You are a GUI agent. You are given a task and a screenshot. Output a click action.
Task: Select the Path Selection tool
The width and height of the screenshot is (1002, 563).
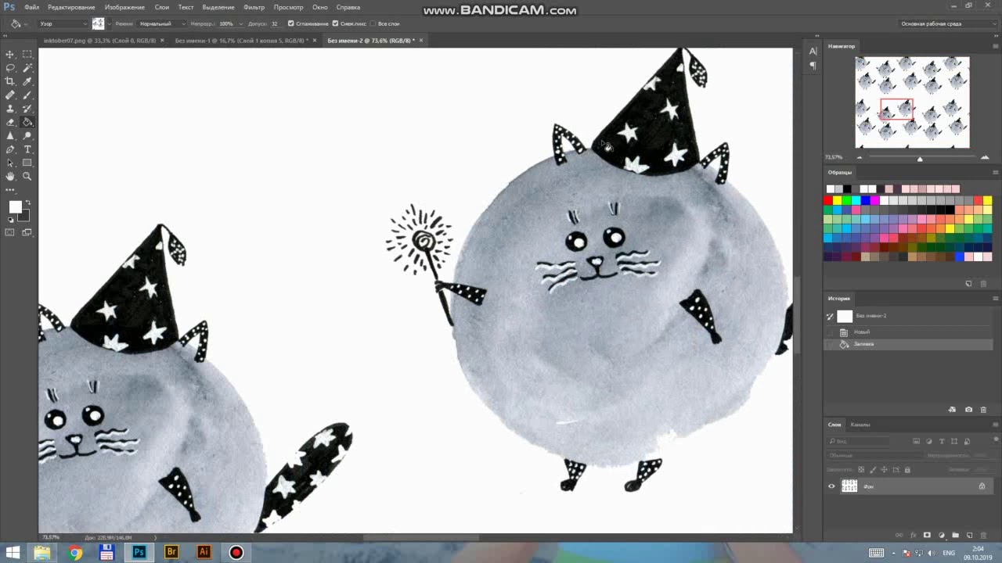10,163
